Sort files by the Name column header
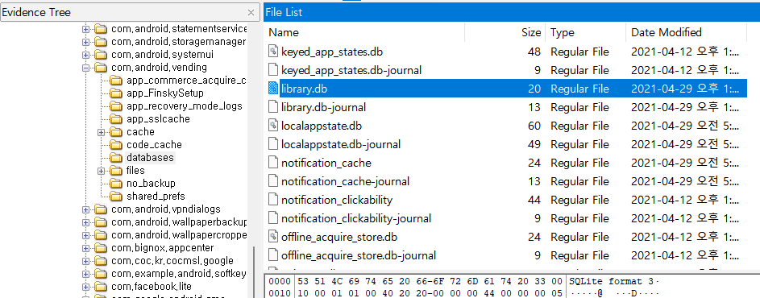The height and width of the screenshot is (298, 760). click(x=364, y=32)
